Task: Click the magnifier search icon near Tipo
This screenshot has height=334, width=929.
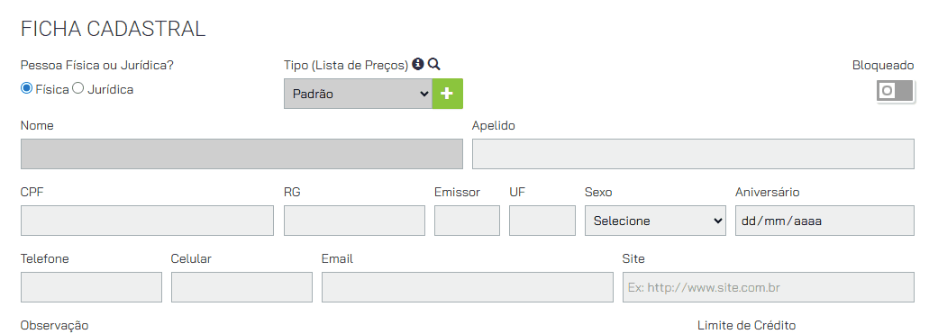Action: pos(433,64)
